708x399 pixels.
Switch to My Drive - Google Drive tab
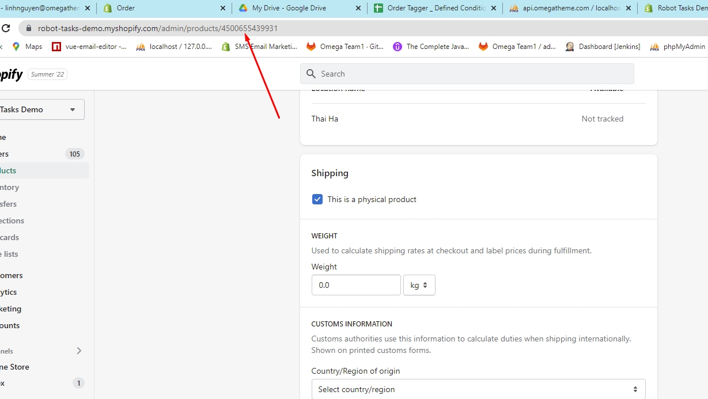coord(289,8)
